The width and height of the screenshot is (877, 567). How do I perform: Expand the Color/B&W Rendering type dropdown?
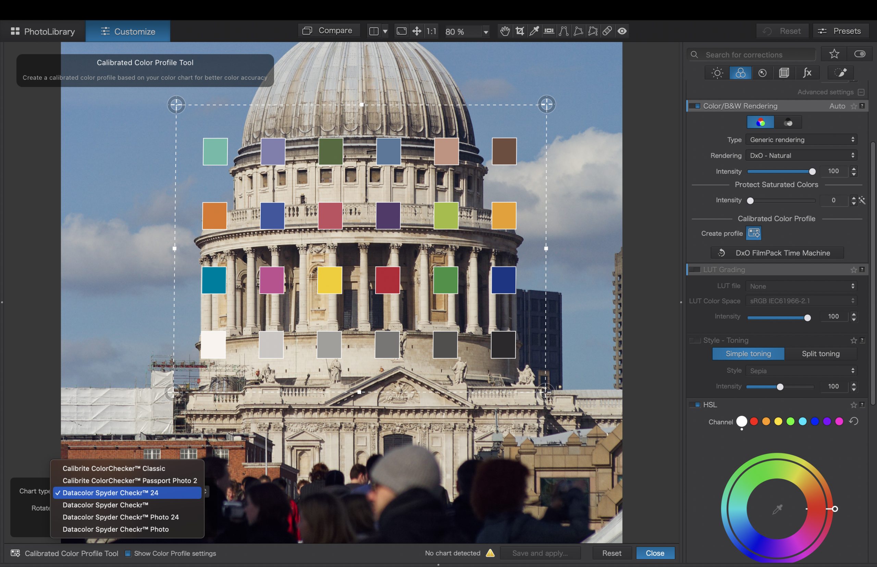(x=801, y=139)
